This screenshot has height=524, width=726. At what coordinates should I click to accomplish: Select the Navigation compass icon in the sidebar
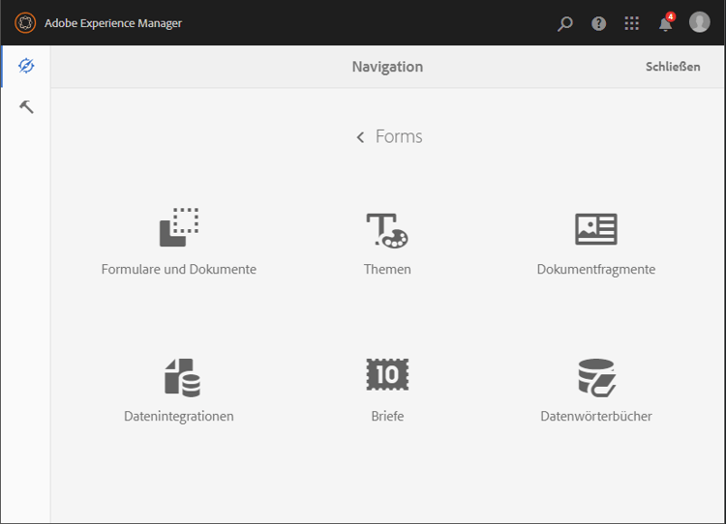(26, 66)
